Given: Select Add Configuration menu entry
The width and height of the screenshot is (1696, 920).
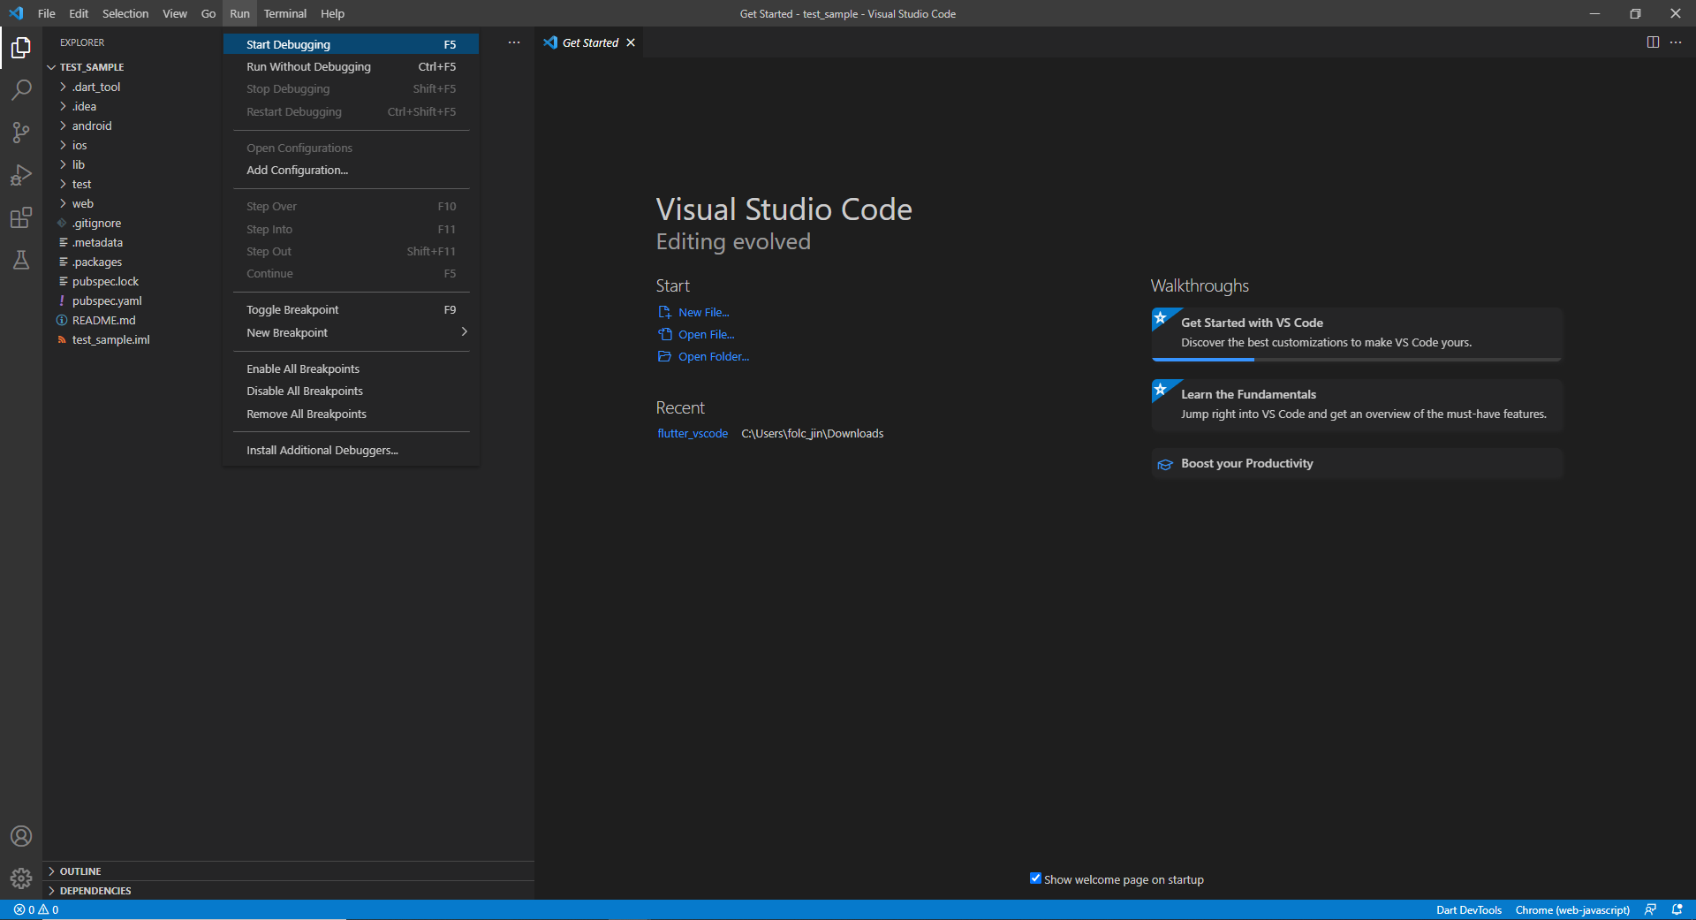Looking at the screenshot, I should pyautogui.click(x=352, y=170).
